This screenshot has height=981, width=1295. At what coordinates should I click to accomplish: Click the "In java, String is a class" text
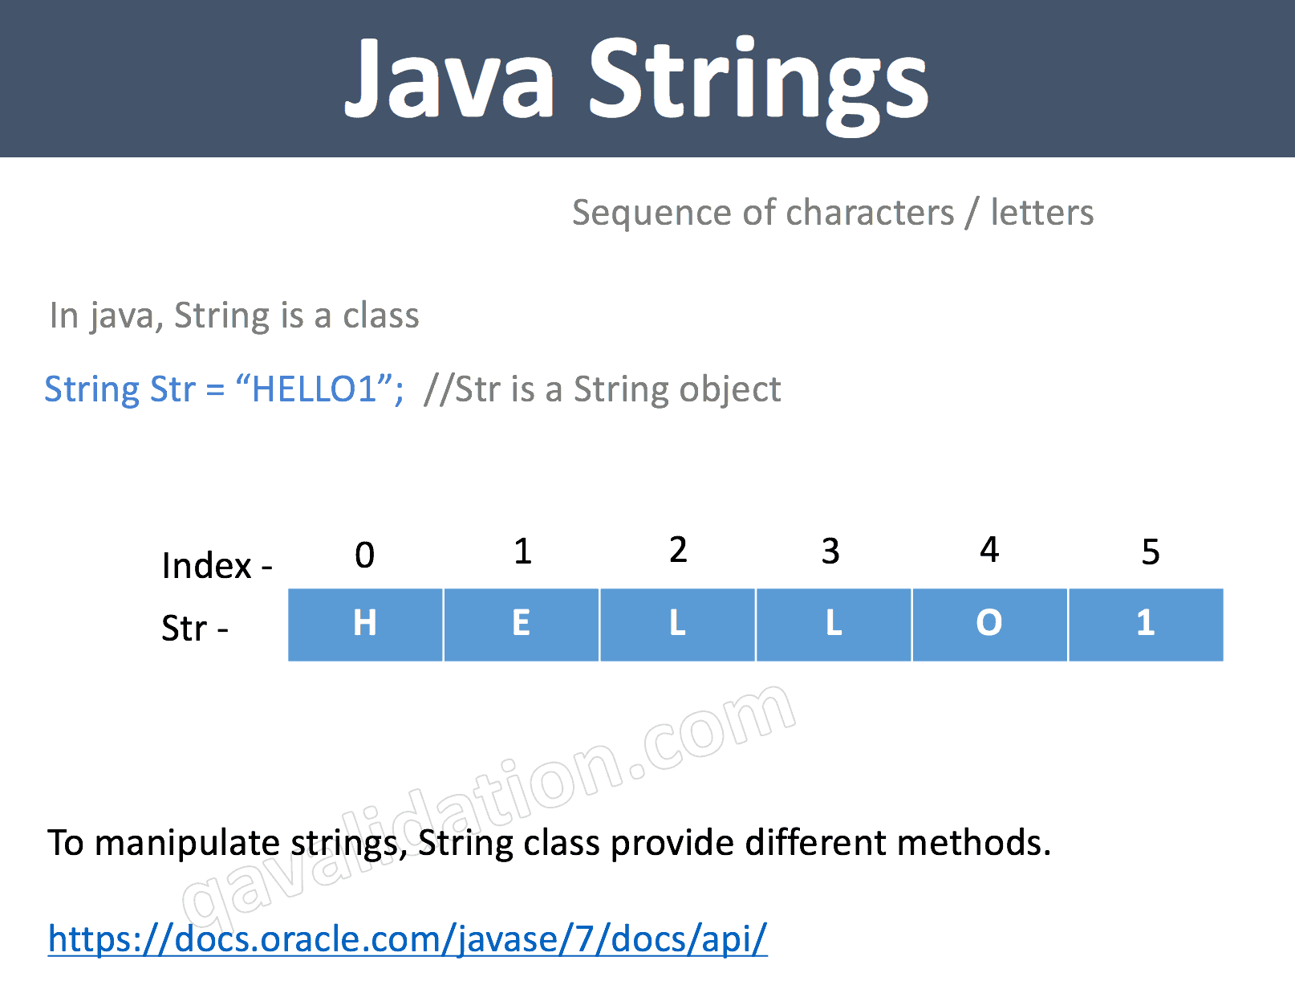point(234,315)
